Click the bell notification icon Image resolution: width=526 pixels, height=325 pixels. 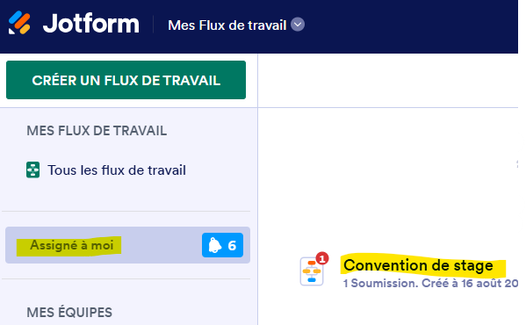click(x=215, y=245)
